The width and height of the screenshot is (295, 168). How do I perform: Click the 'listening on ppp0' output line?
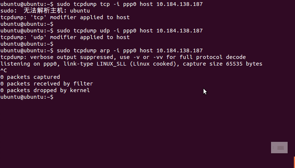(131, 64)
